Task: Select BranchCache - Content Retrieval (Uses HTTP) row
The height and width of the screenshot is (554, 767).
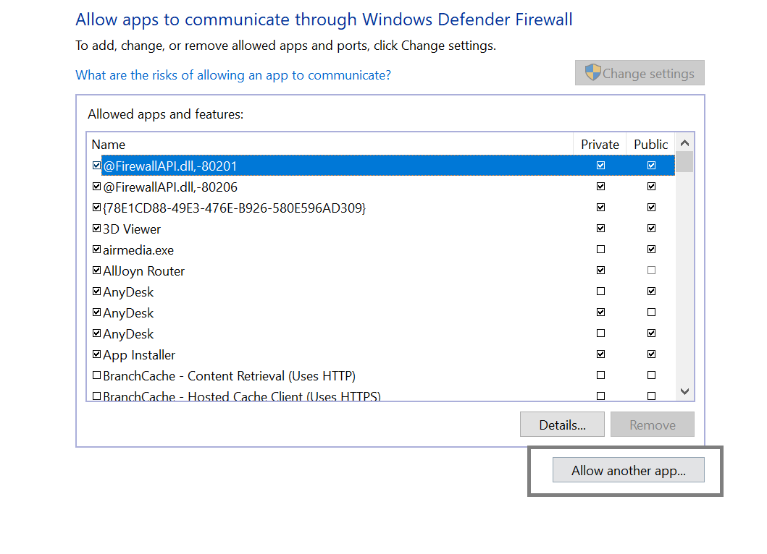Action: click(382, 375)
